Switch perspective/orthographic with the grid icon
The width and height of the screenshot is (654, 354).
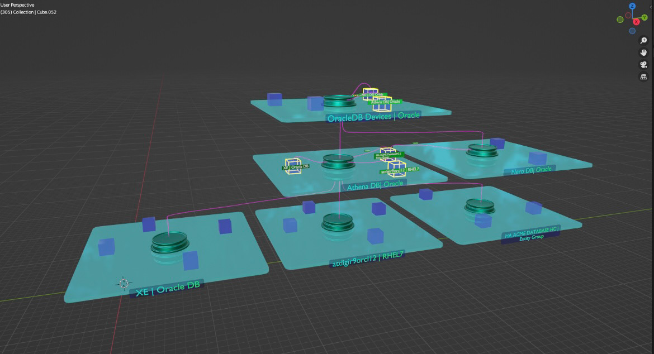pyautogui.click(x=643, y=76)
